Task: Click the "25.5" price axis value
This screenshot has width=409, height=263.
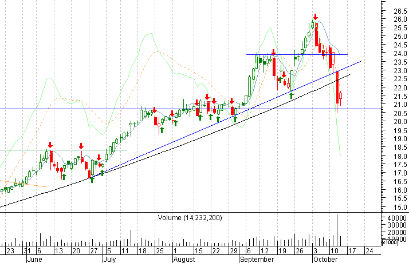Action: [x=400, y=28]
